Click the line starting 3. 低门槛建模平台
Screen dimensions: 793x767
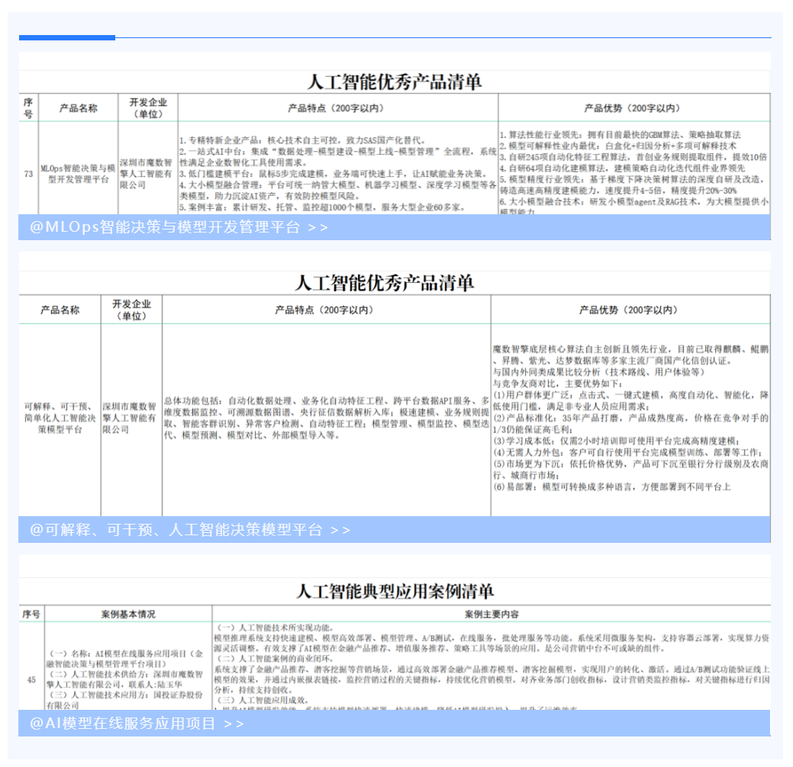(334, 174)
